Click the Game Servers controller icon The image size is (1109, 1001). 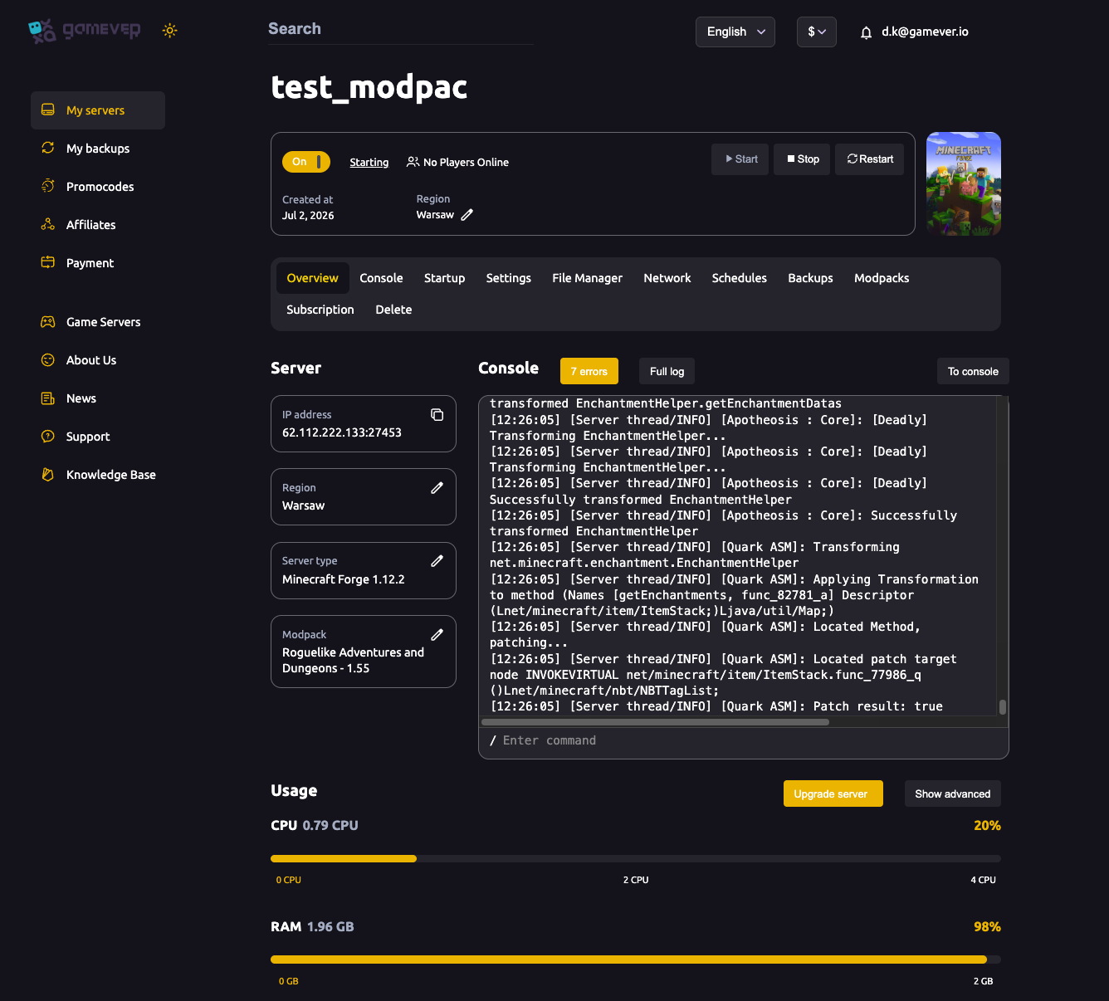tap(48, 322)
